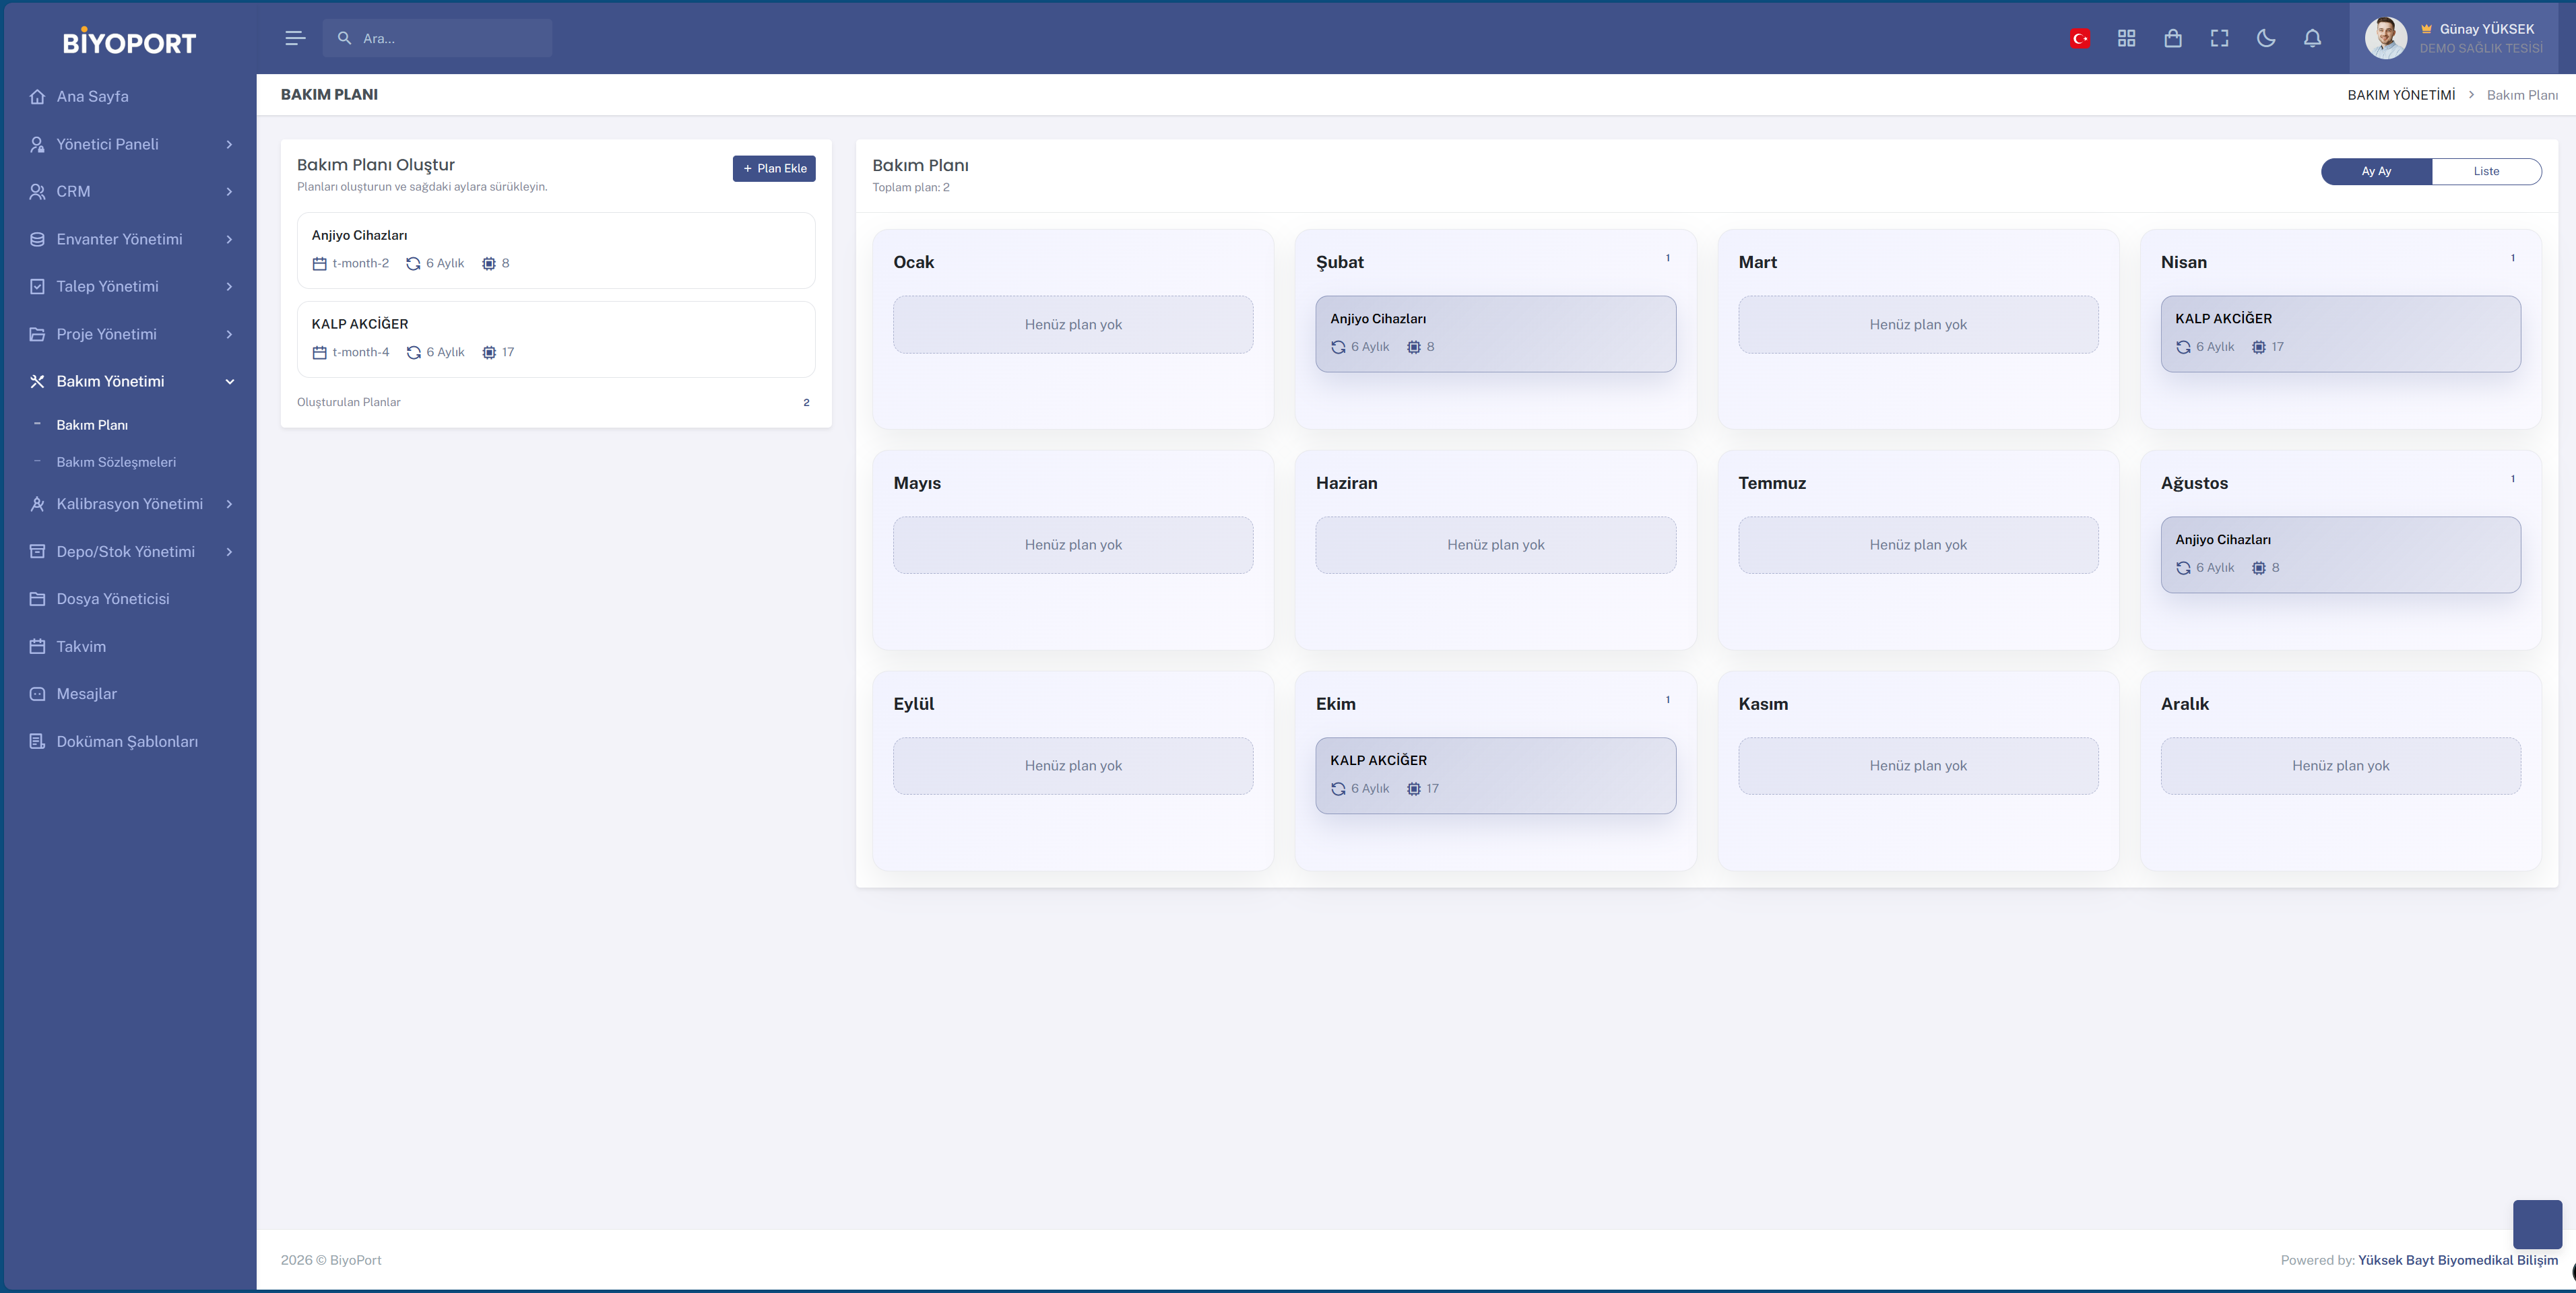Open Bakım Sözleşmeleri submenu item
The height and width of the screenshot is (1293, 2576).
tap(116, 462)
